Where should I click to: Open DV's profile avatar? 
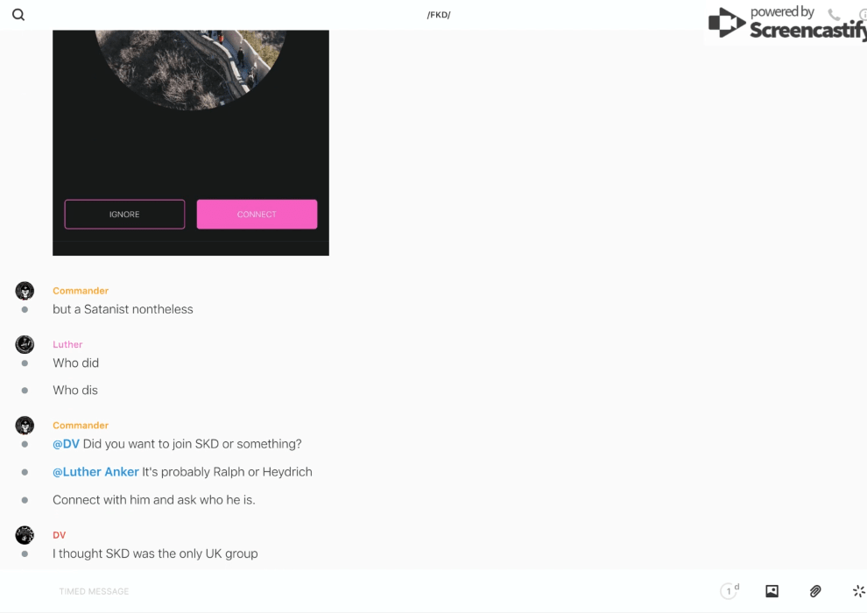(x=25, y=535)
